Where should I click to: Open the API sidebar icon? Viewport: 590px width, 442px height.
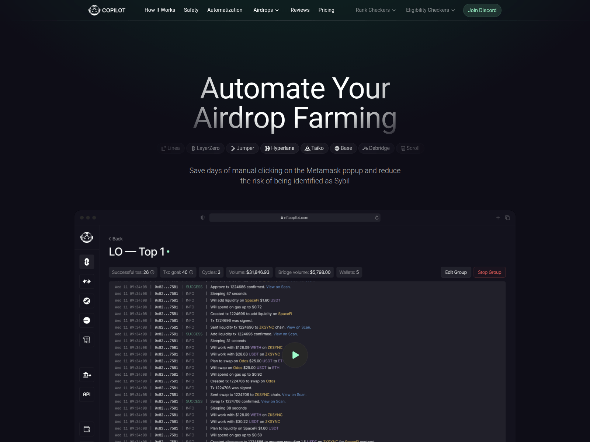(87, 394)
